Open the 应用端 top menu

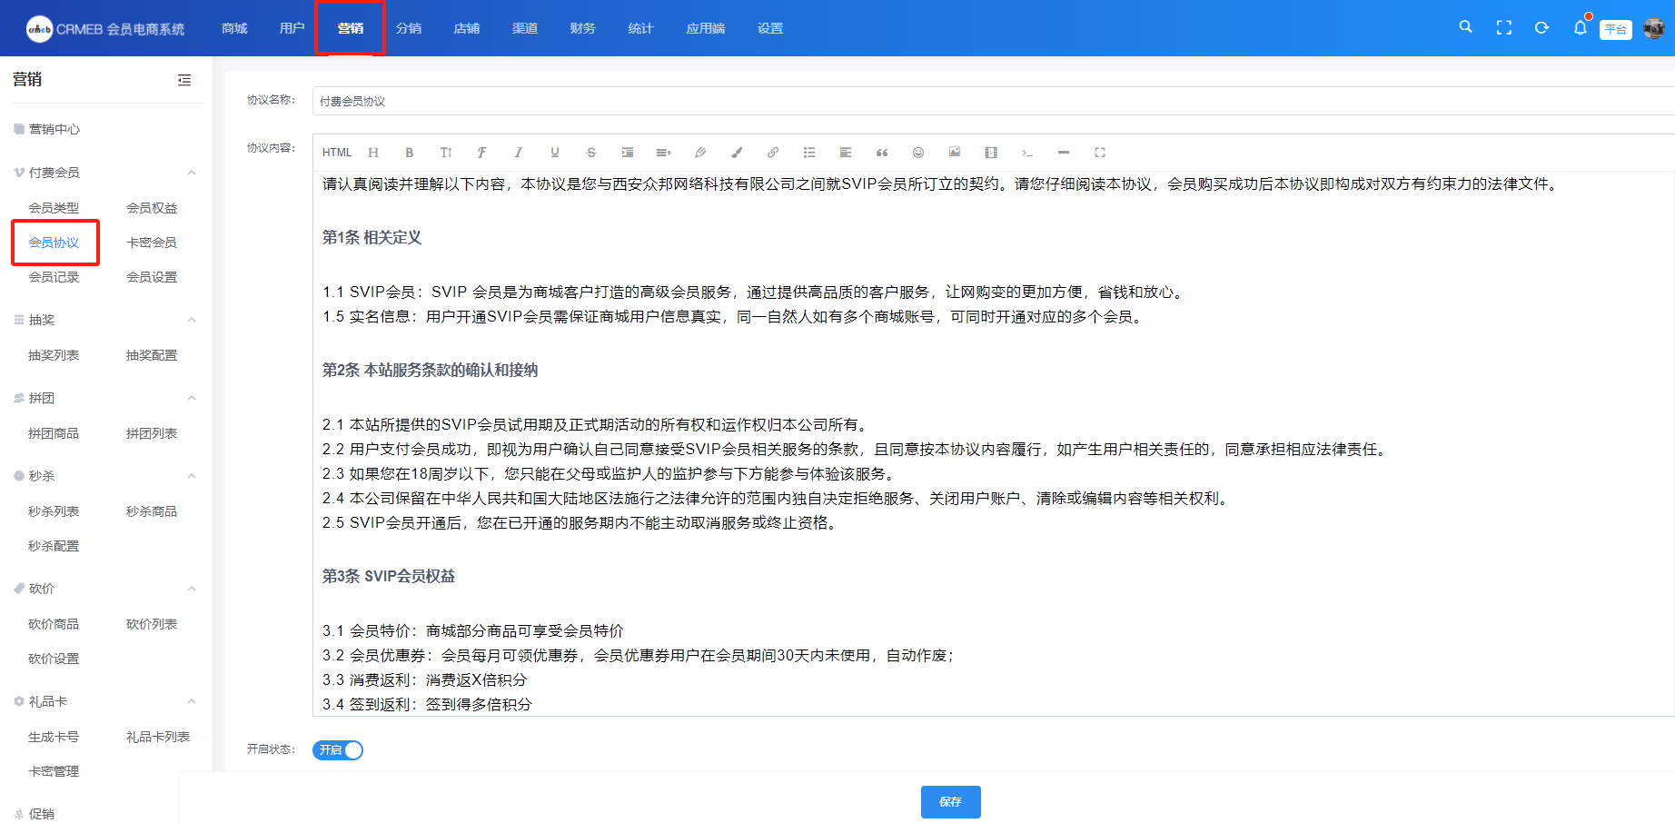coord(706,28)
